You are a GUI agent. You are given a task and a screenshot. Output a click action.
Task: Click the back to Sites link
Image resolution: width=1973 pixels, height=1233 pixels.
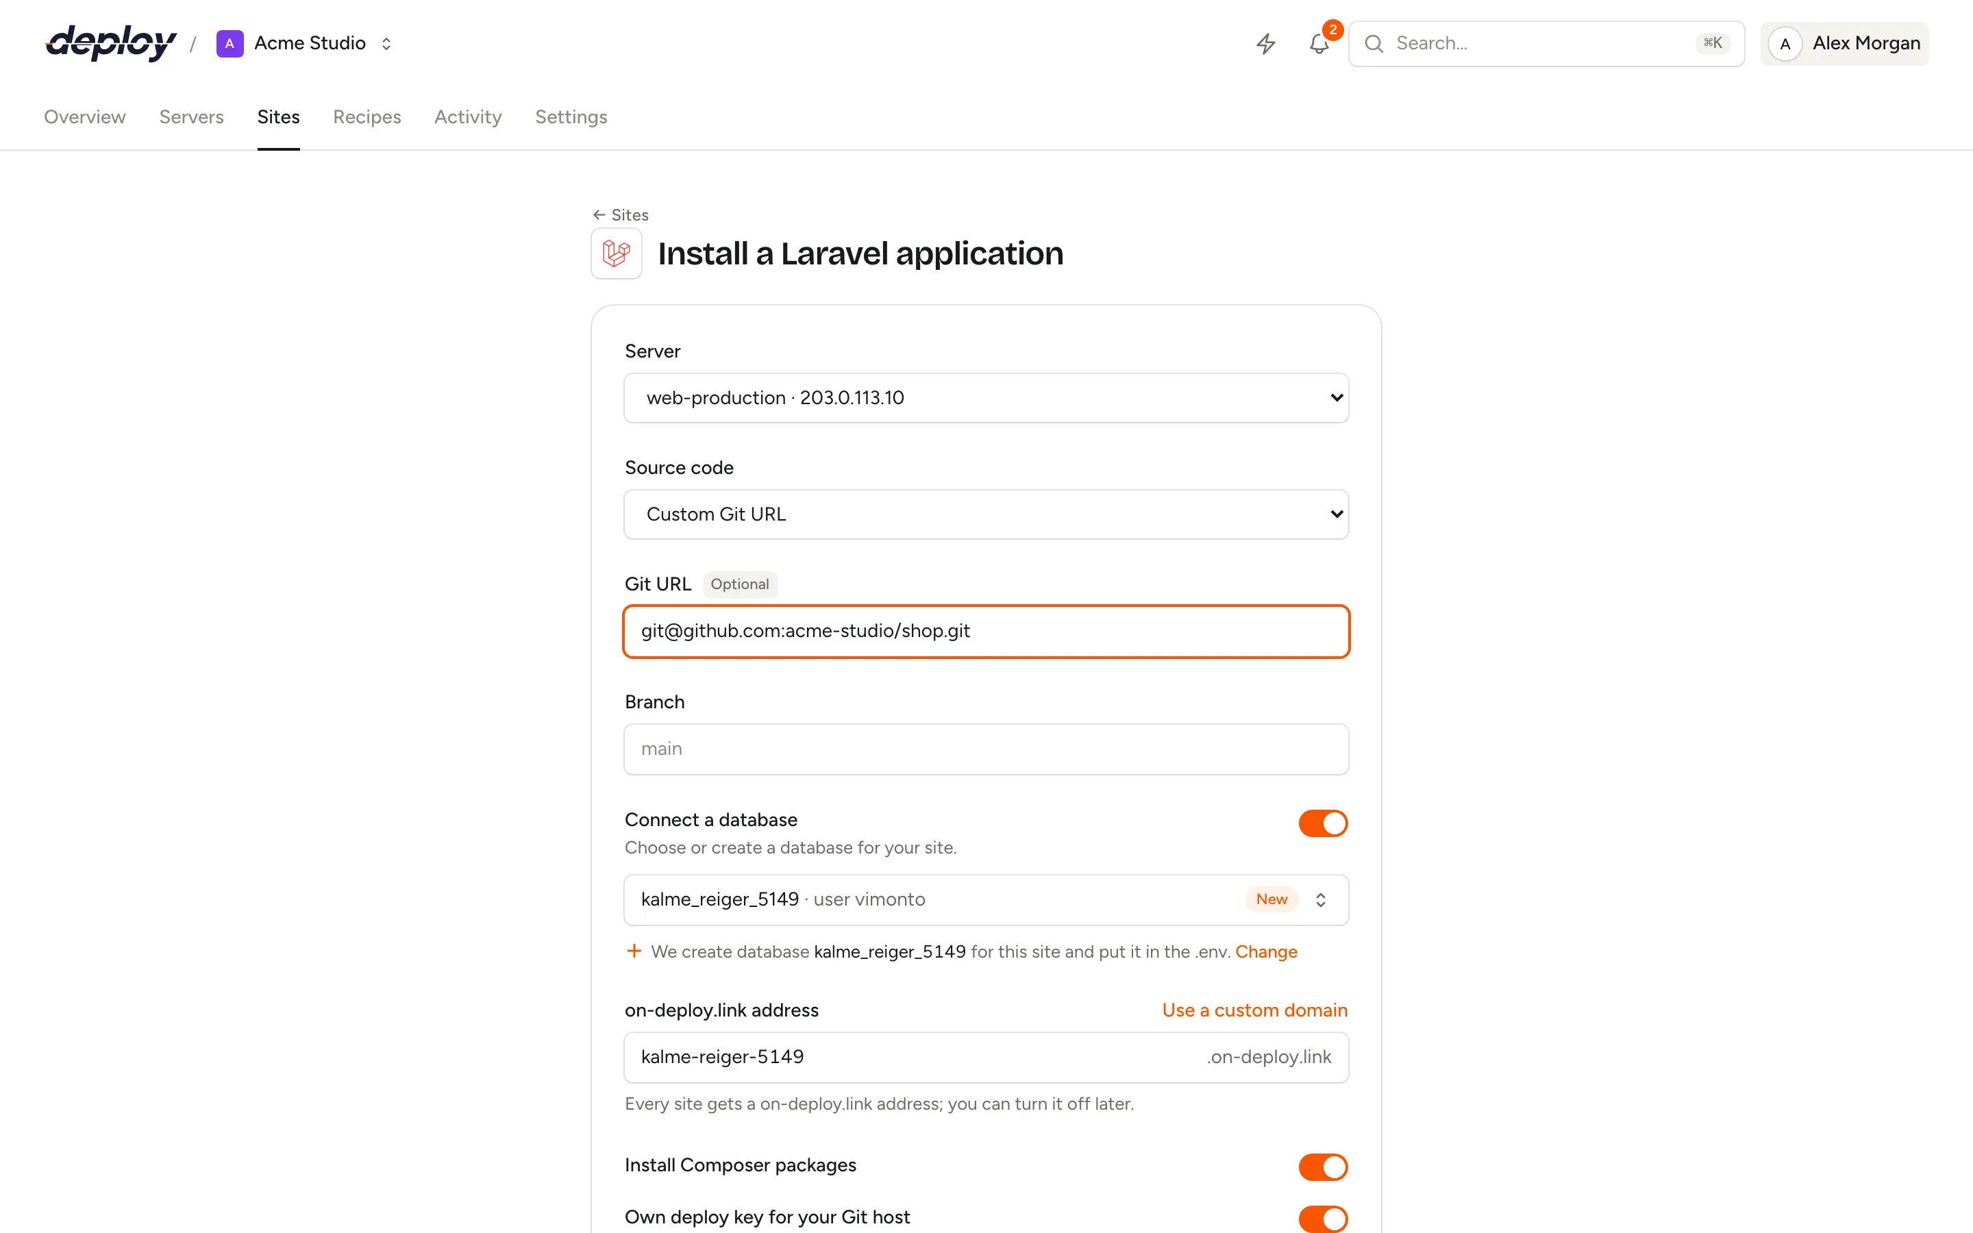click(x=621, y=214)
